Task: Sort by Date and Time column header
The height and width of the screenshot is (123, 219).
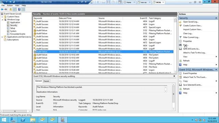Action: click(x=78, y=18)
